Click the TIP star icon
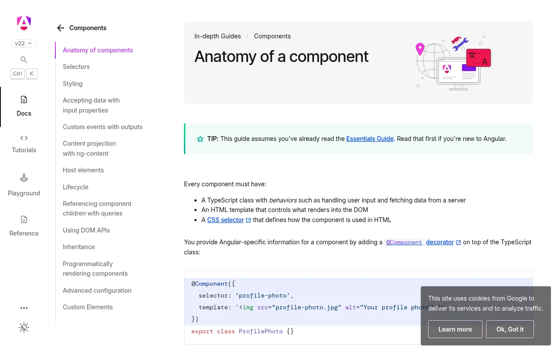Image resolution: width=558 pixels, height=349 pixels. tap(200, 139)
